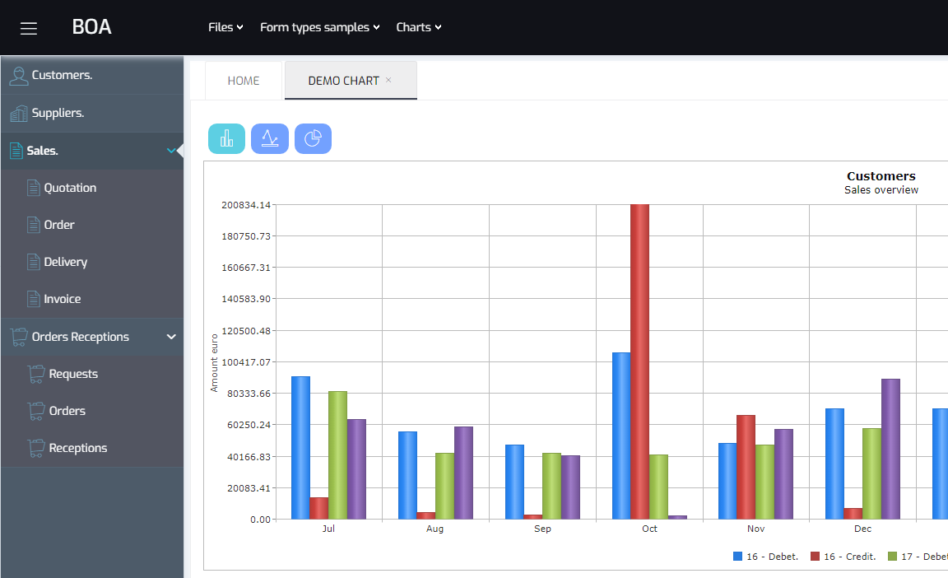
Task: Click the green September bar
Action: [551, 486]
